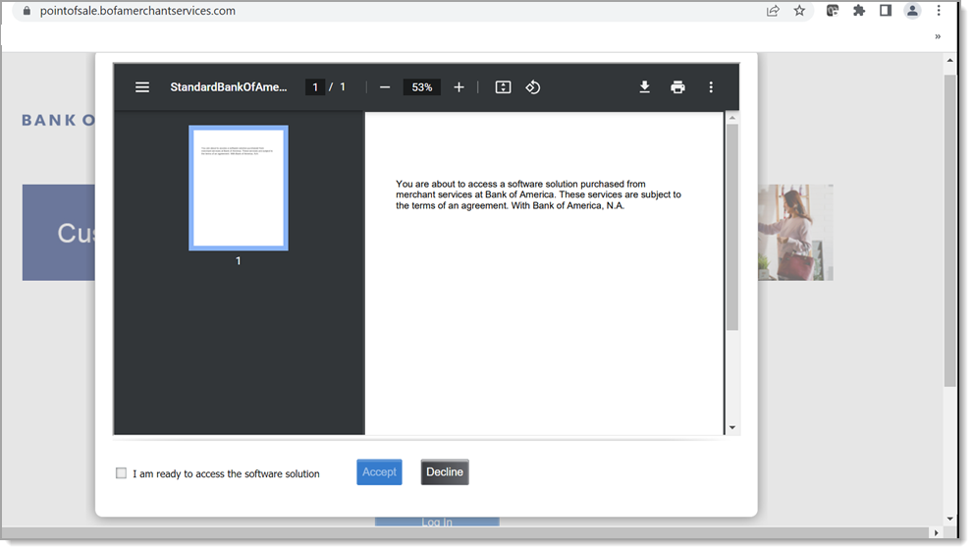Viewport: 973px width, 552px height.
Task: Toggle the browser side panel icon
Action: (886, 11)
